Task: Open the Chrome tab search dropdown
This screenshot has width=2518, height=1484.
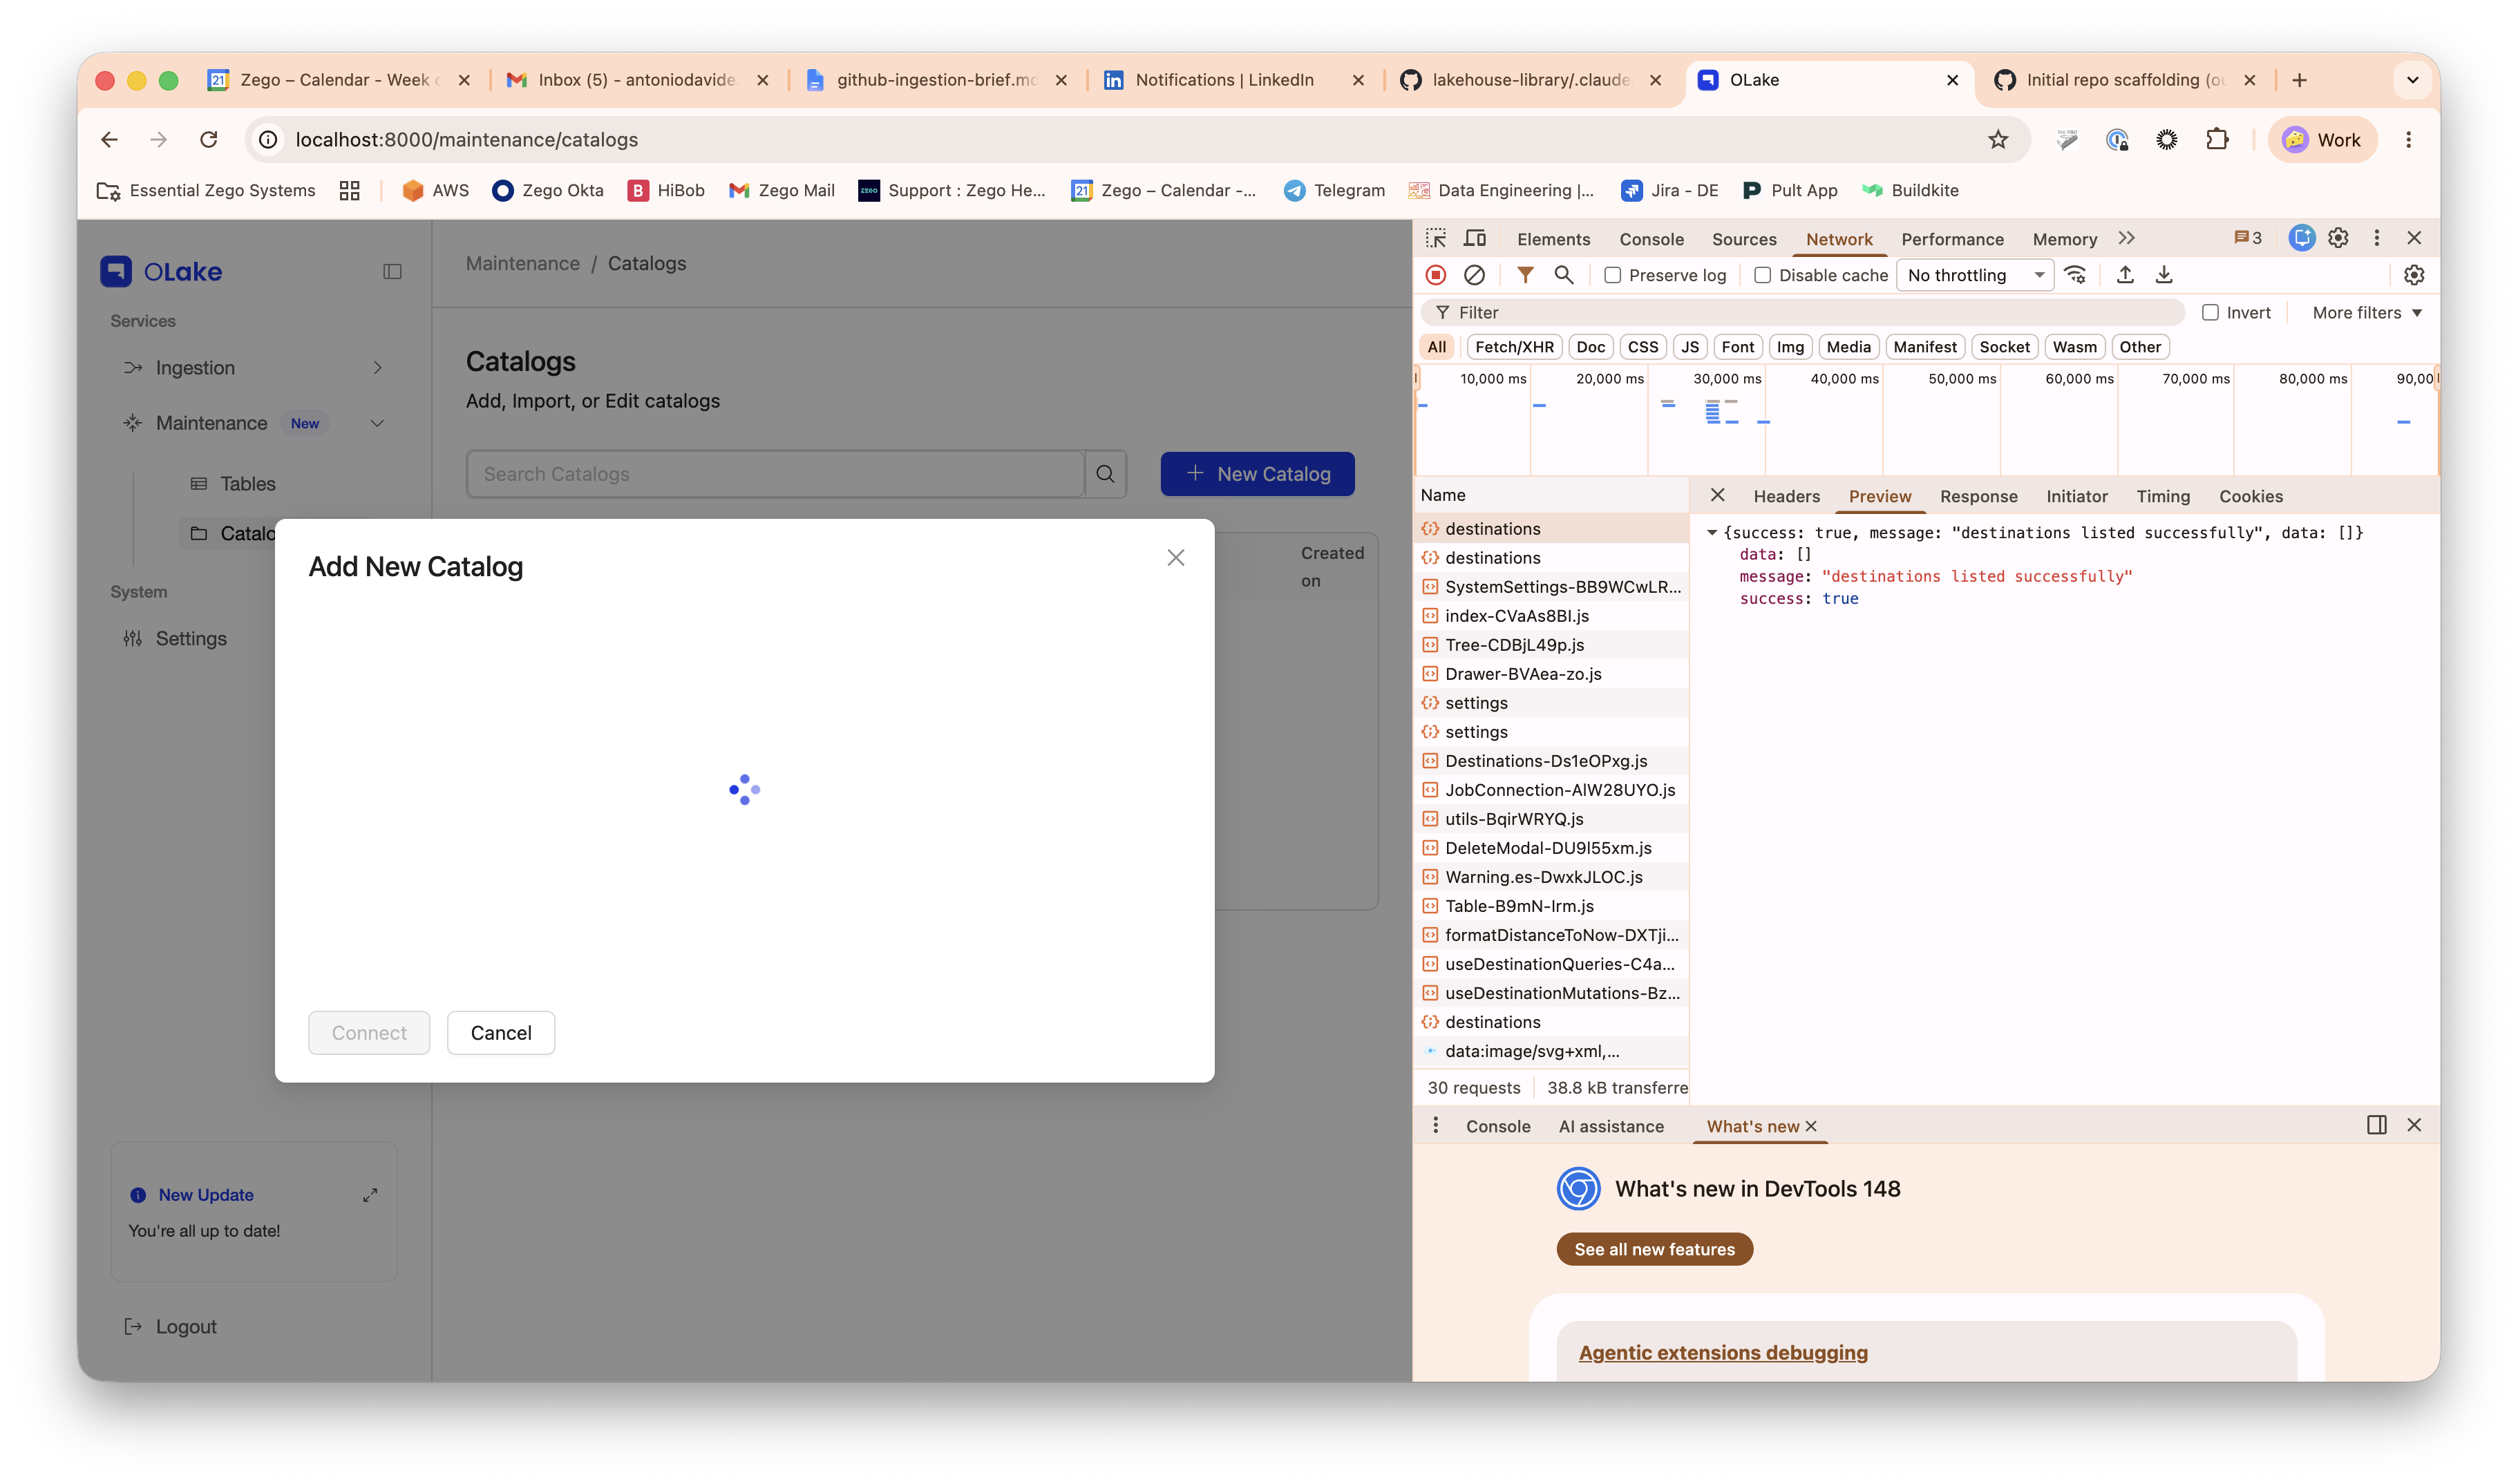Action: tap(2412, 80)
